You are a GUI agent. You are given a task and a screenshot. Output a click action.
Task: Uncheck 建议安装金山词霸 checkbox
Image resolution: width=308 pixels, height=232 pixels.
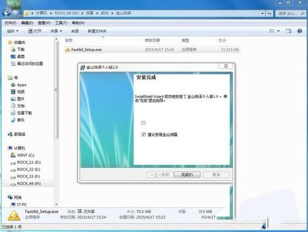pos(144,135)
